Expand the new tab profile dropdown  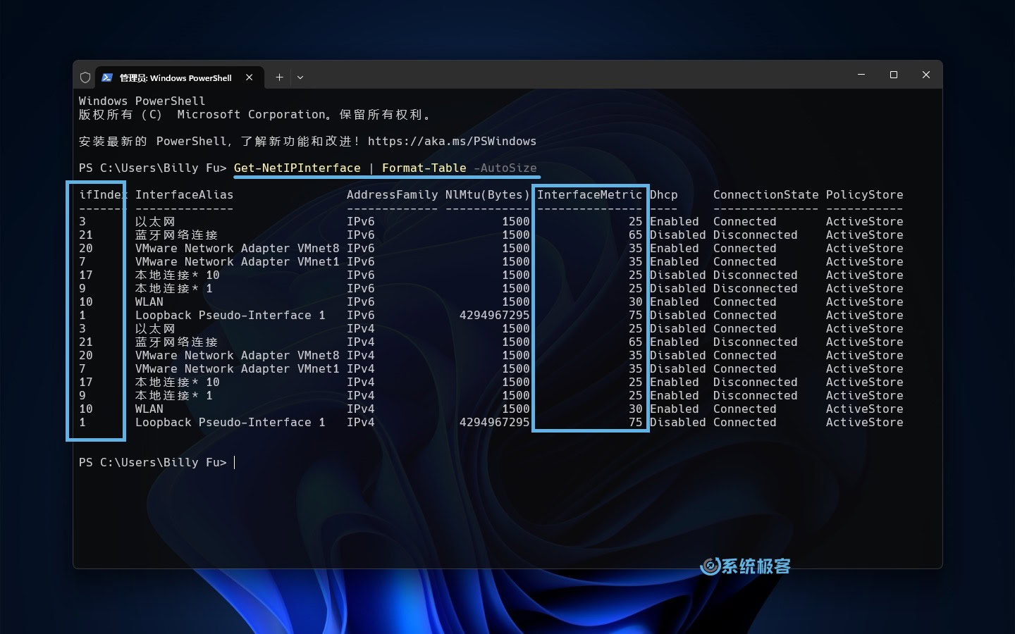300,77
